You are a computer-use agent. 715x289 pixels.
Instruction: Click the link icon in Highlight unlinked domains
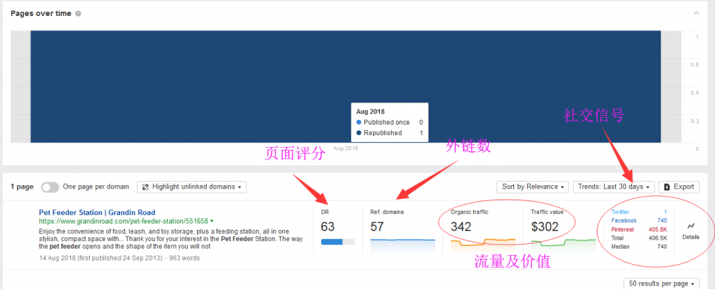click(146, 187)
